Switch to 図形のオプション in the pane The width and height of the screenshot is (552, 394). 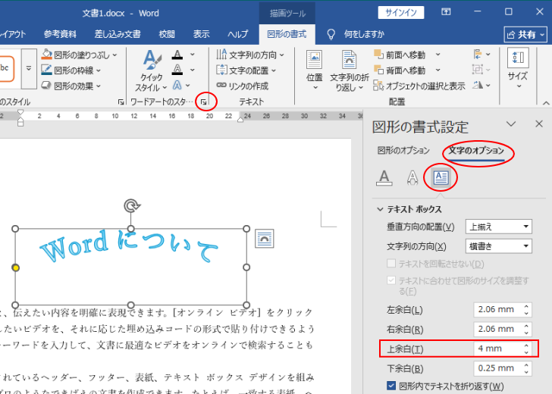pyautogui.click(x=403, y=151)
